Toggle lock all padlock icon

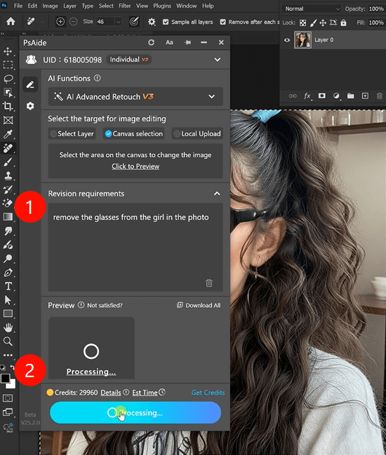pyautogui.click(x=343, y=22)
